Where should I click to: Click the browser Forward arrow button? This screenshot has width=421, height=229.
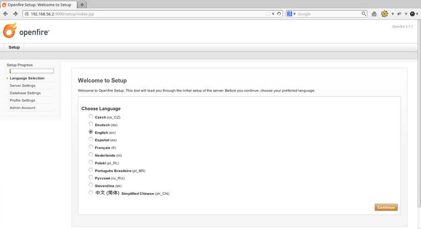point(15,14)
